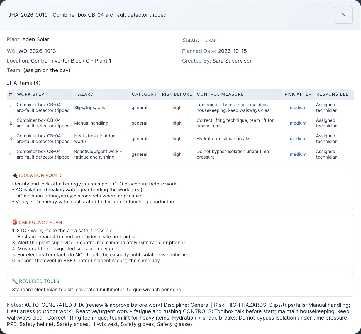Image resolution: width=361 pixels, height=334 pixels.
Task: Click the "Standard electrician toolkit" tools line
Action: coord(96,290)
